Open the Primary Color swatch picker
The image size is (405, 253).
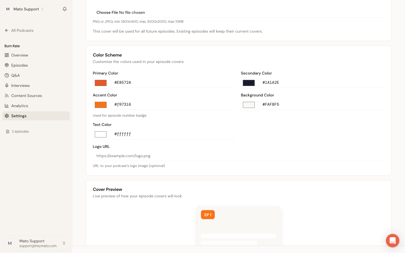coord(101,83)
